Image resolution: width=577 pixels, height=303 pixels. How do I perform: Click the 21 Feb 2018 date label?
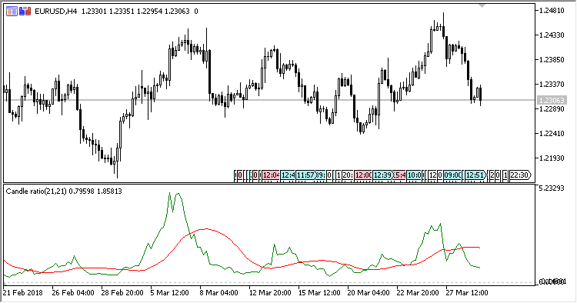click(x=23, y=293)
